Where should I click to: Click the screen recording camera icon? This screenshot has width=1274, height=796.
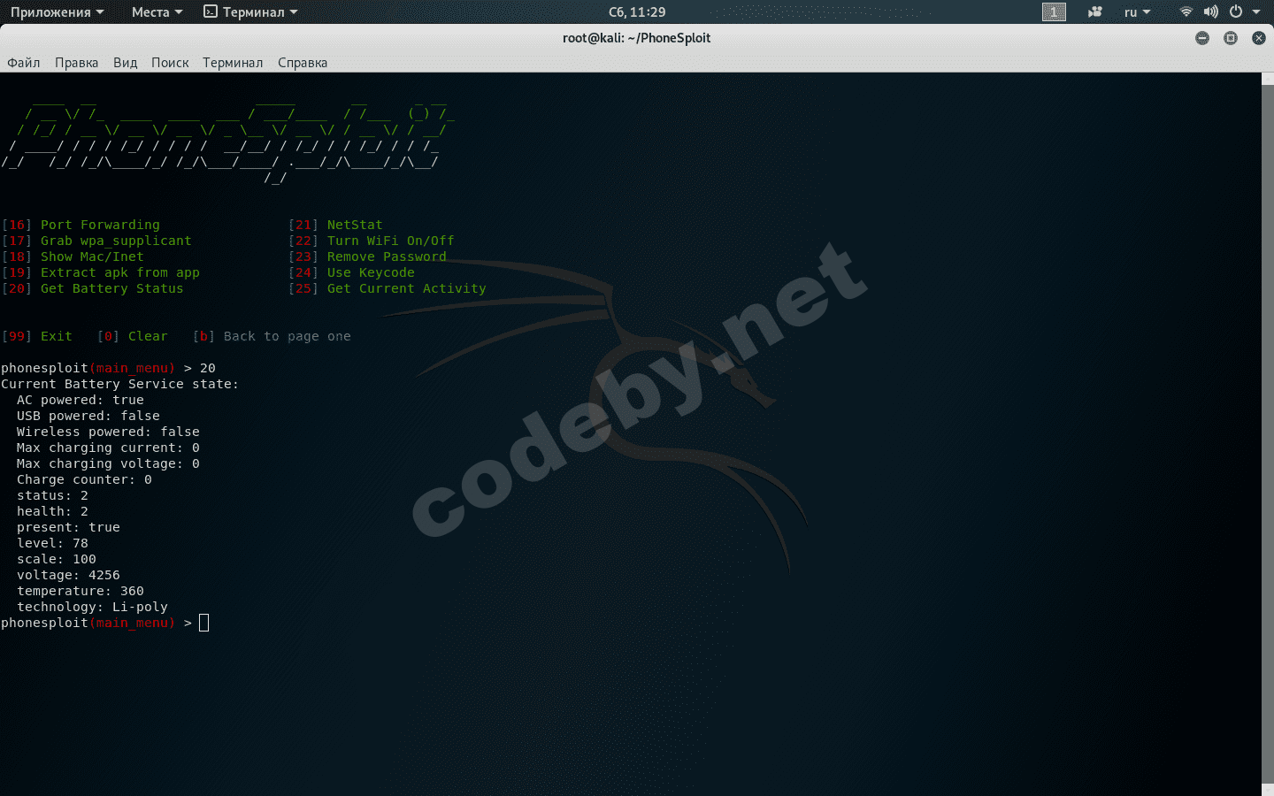pos(1095,12)
